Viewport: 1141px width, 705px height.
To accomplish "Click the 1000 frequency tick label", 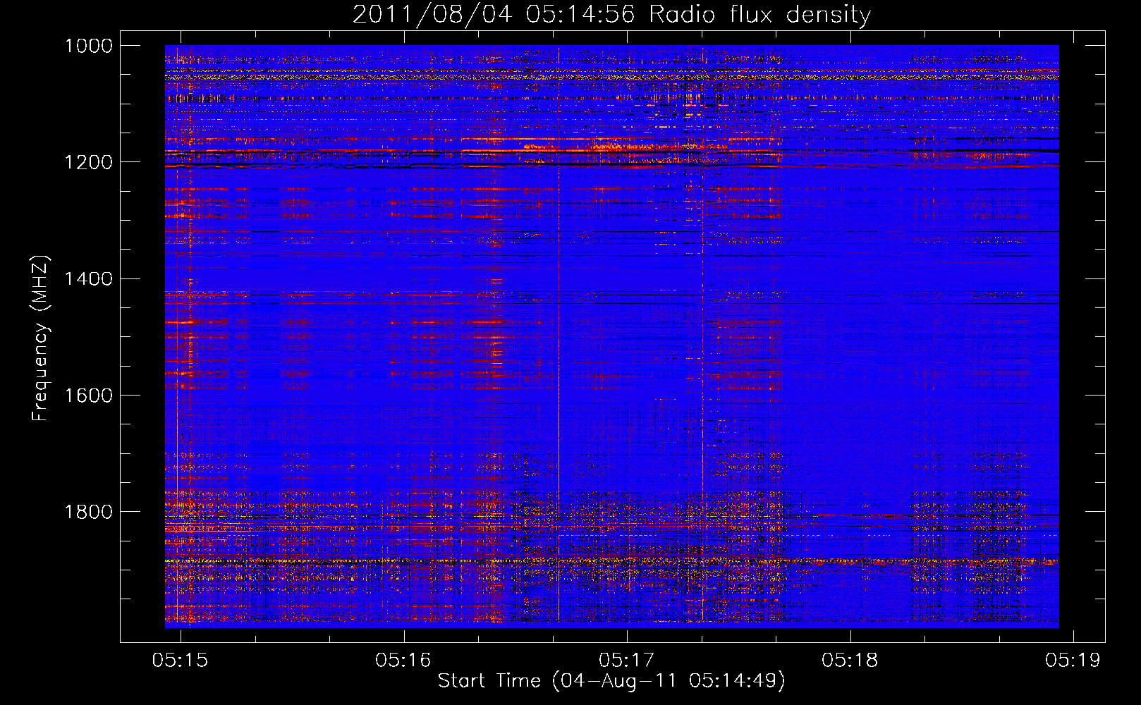I will pos(89,46).
